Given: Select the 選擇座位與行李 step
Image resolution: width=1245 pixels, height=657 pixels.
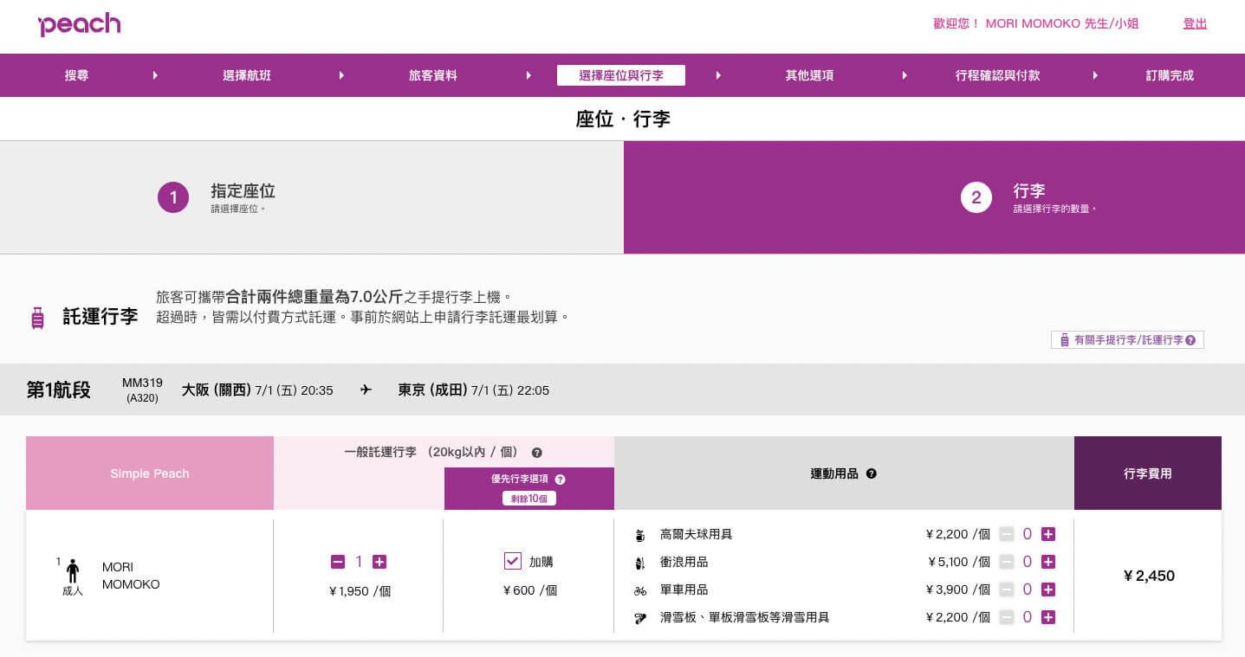Looking at the screenshot, I should [x=621, y=75].
